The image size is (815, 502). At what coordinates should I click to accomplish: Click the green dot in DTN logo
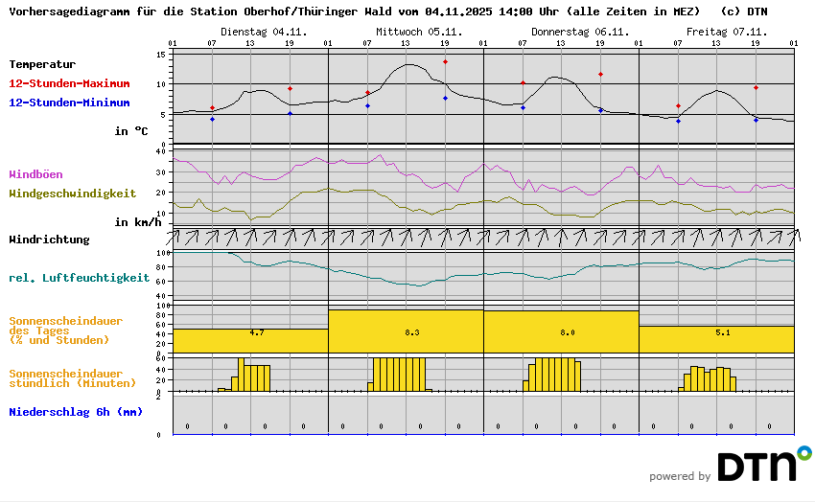point(804,451)
